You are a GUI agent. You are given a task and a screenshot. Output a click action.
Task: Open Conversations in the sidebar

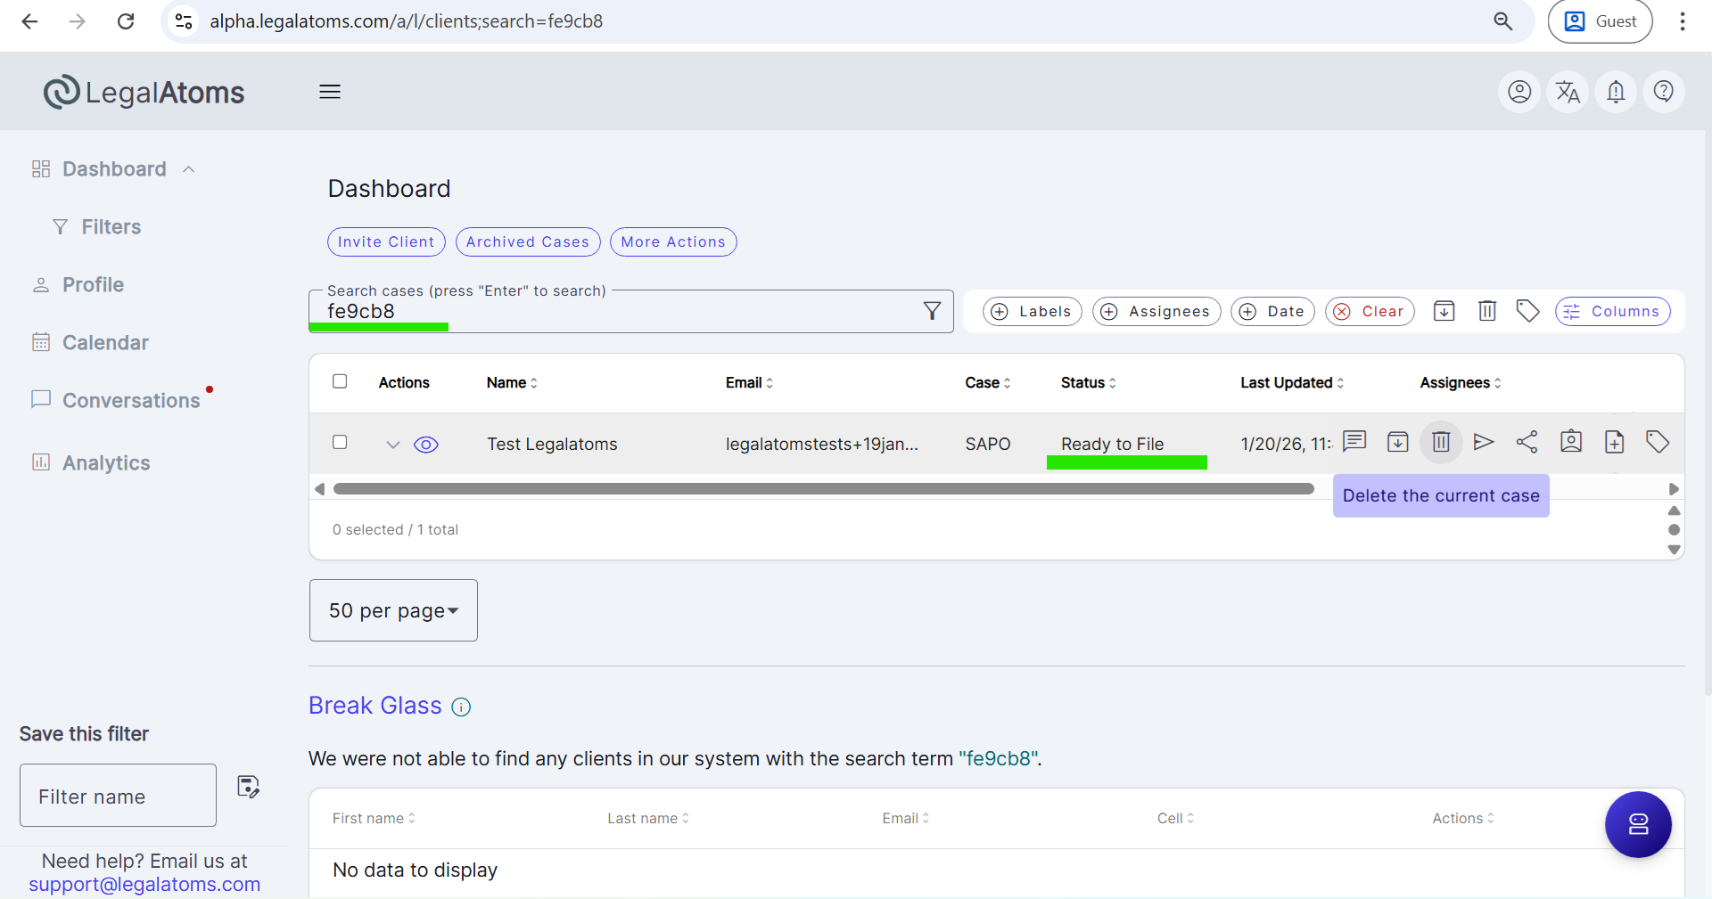tap(130, 401)
